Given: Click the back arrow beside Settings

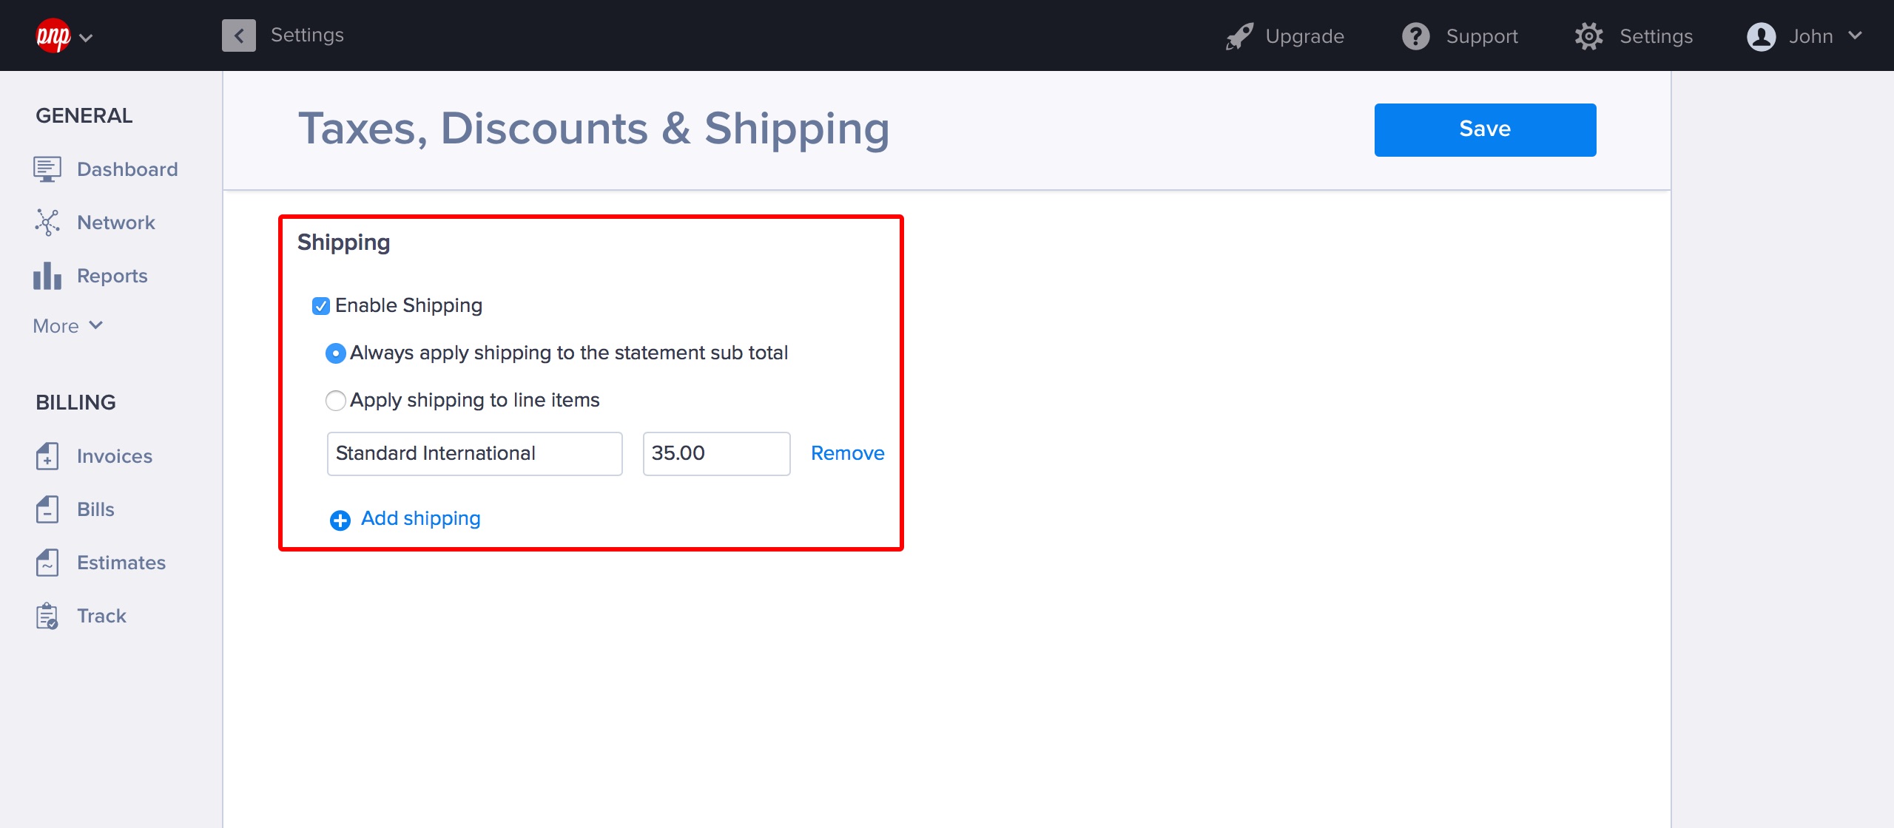Looking at the screenshot, I should point(239,35).
